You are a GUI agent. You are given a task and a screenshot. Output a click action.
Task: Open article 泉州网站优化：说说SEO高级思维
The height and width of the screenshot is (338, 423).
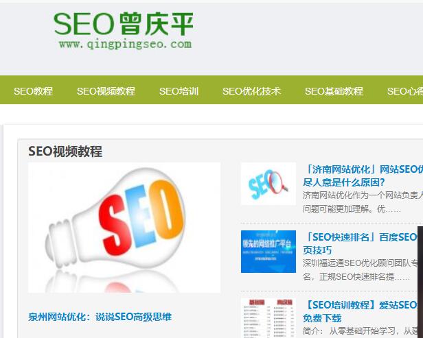(100, 317)
